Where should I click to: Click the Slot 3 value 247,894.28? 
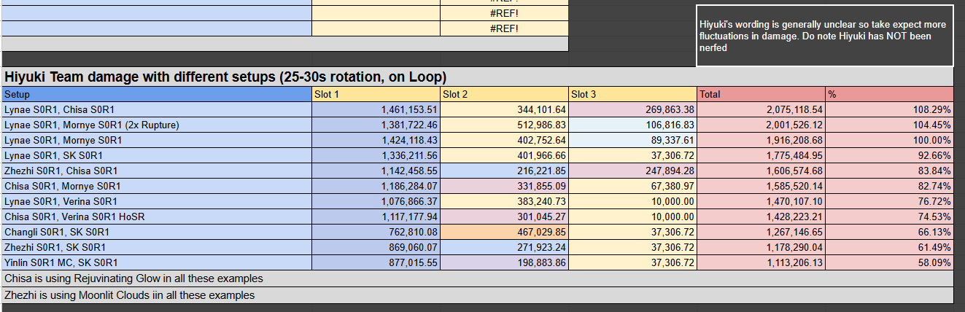coord(632,171)
